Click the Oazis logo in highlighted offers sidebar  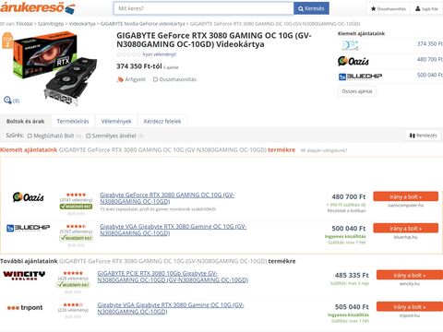(x=353, y=61)
